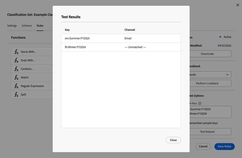Select the Rules tab
Viewport: 242px width, 158px height.
(40, 26)
